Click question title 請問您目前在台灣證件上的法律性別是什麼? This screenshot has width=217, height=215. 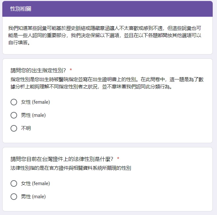click(62, 159)
